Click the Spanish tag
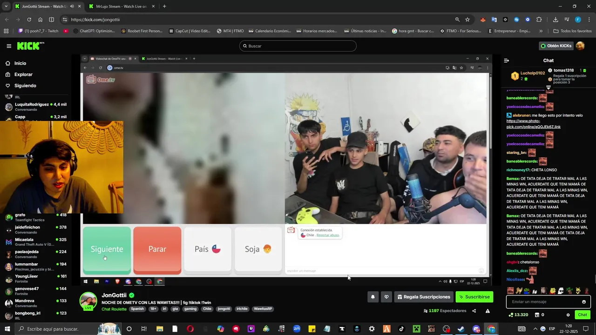Viewport: 596px width, 335px height. [137, 309]
